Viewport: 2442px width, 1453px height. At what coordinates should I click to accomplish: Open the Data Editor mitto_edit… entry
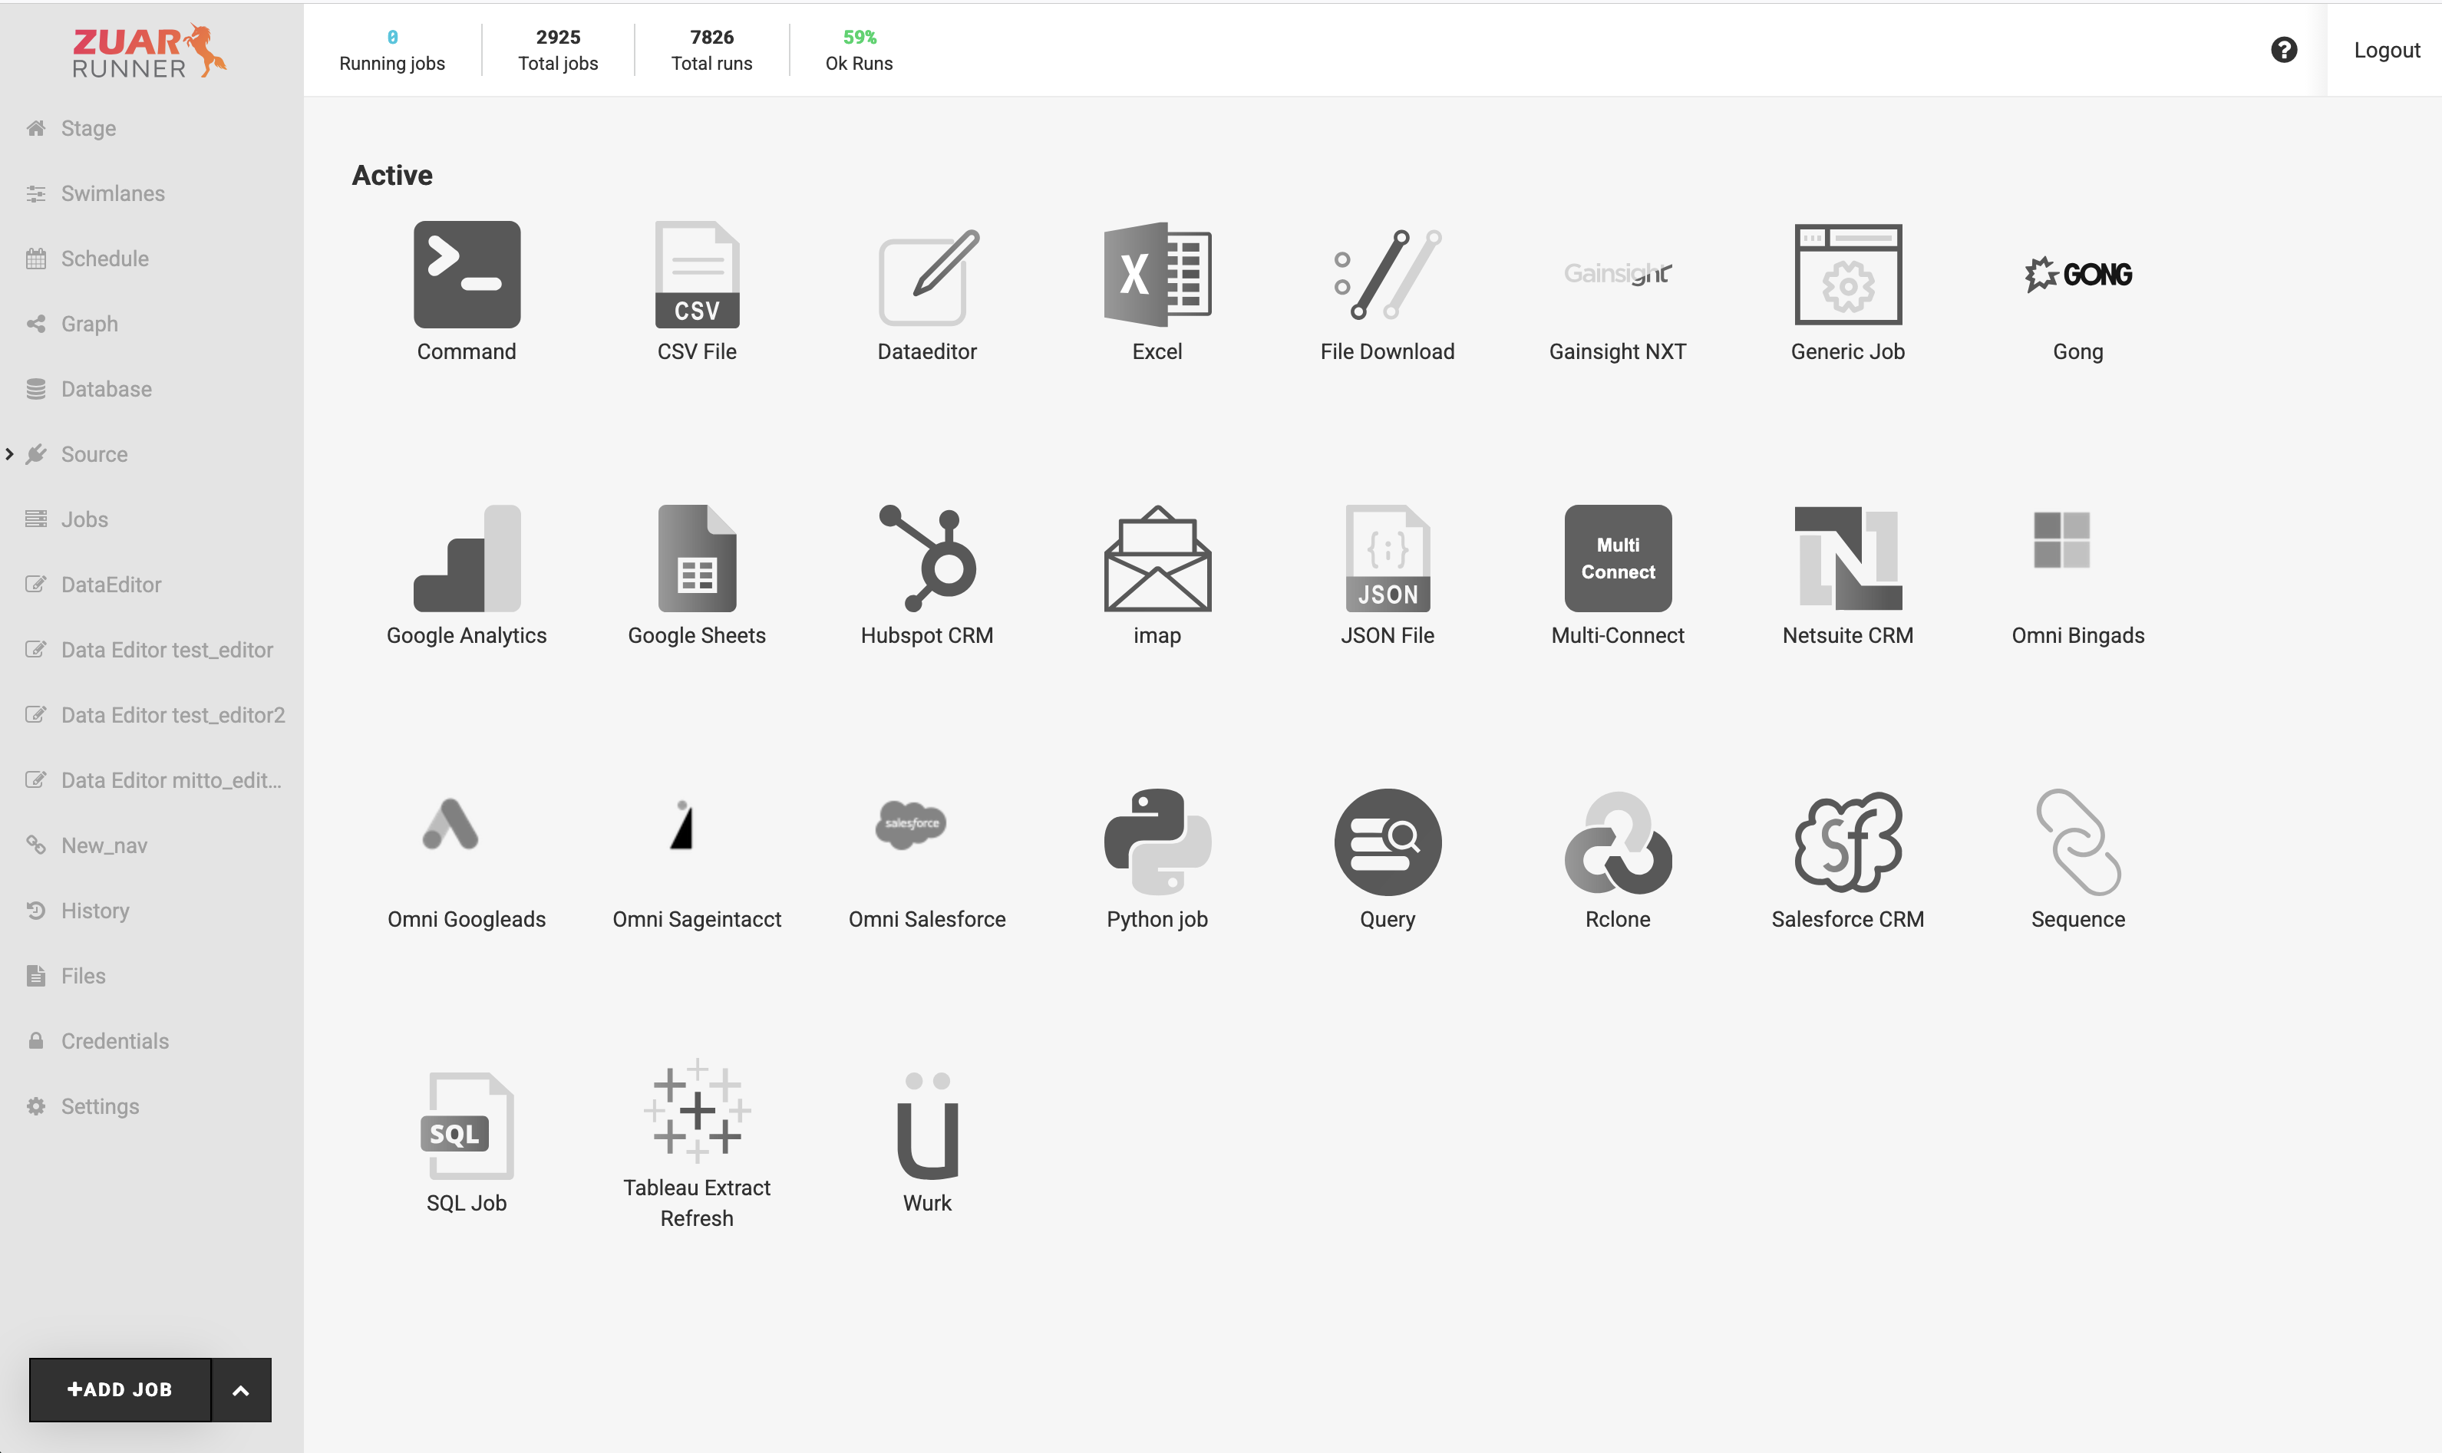point(170,780)
